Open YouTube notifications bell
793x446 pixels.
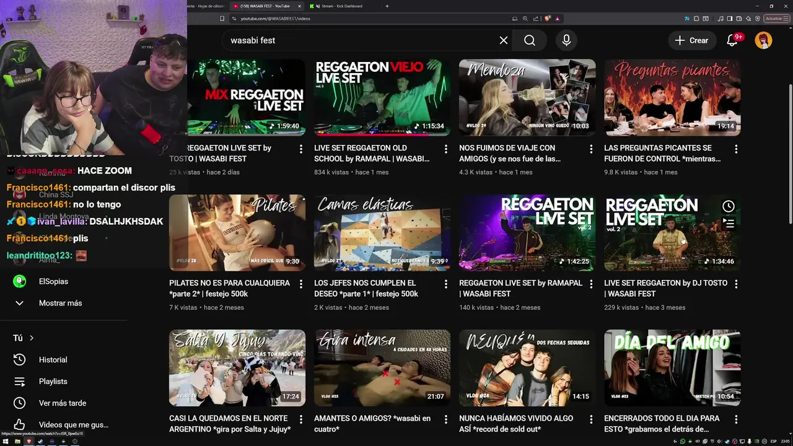pos(732,40)
